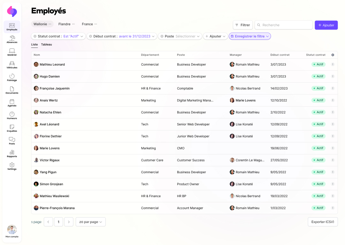The width and height of the screenshot is (345, 245).
Task: Clear the Poste filter chip
Action: tap(162, 36)
